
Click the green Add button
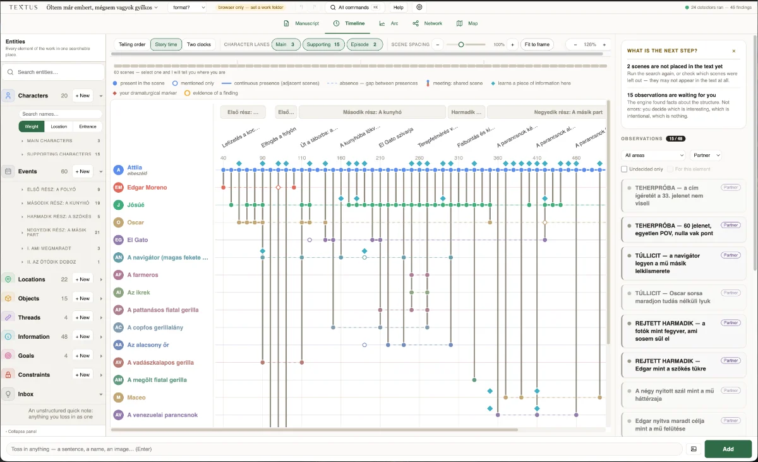pyautogui.click(x=728, y=449)
